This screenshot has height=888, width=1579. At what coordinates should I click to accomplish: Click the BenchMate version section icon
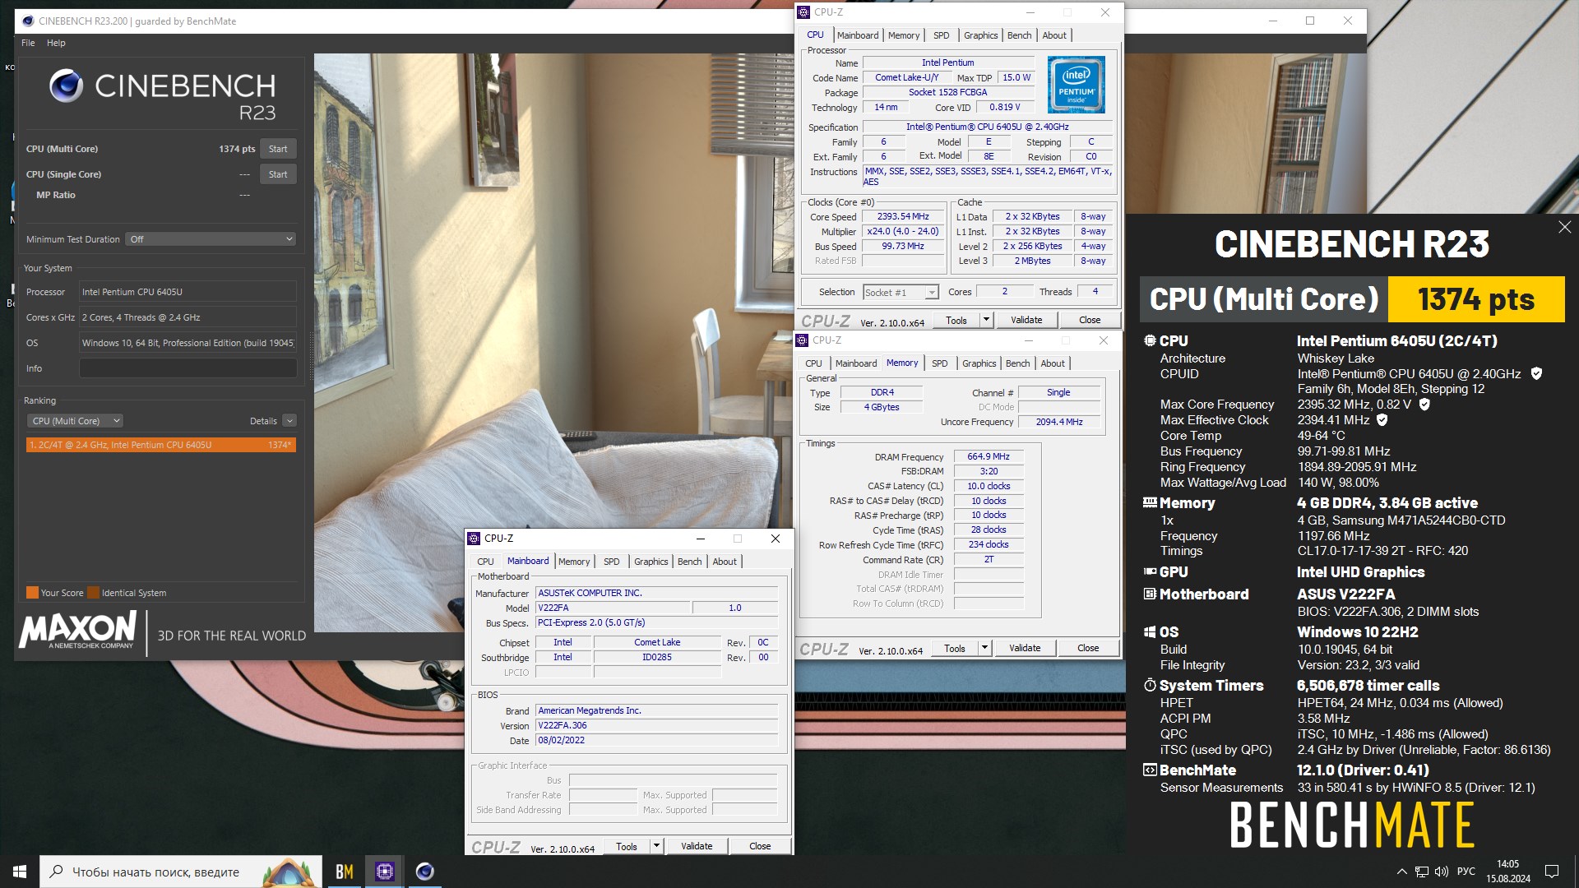[1150, 770]
